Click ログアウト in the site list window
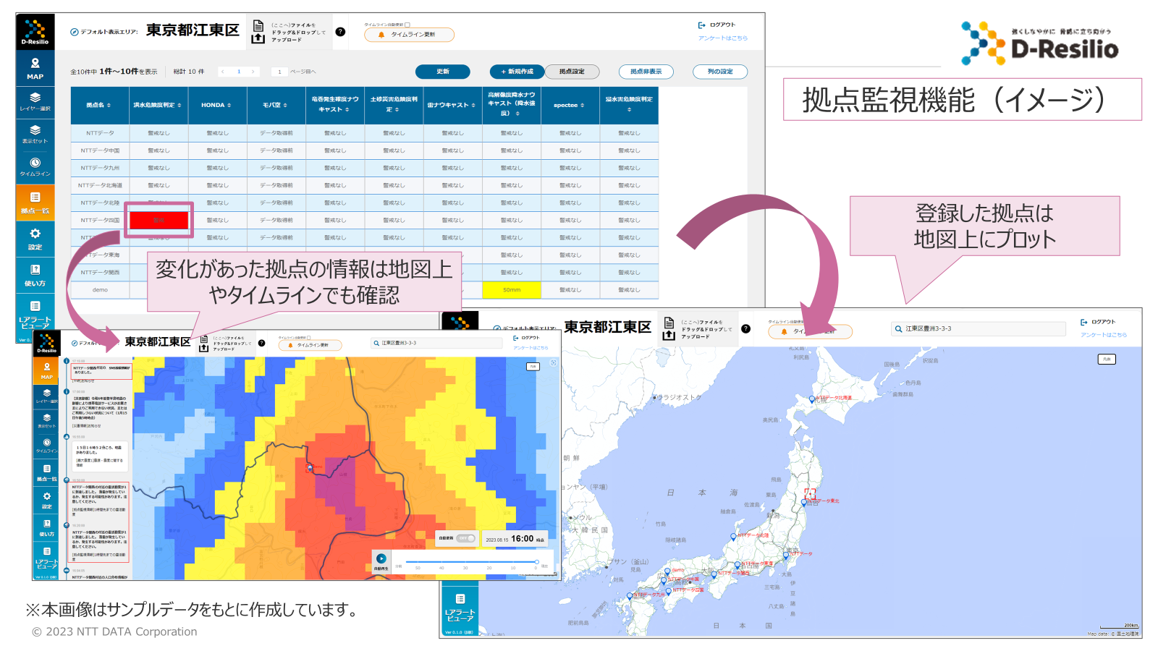The image size is (1158, 651). 717,25
